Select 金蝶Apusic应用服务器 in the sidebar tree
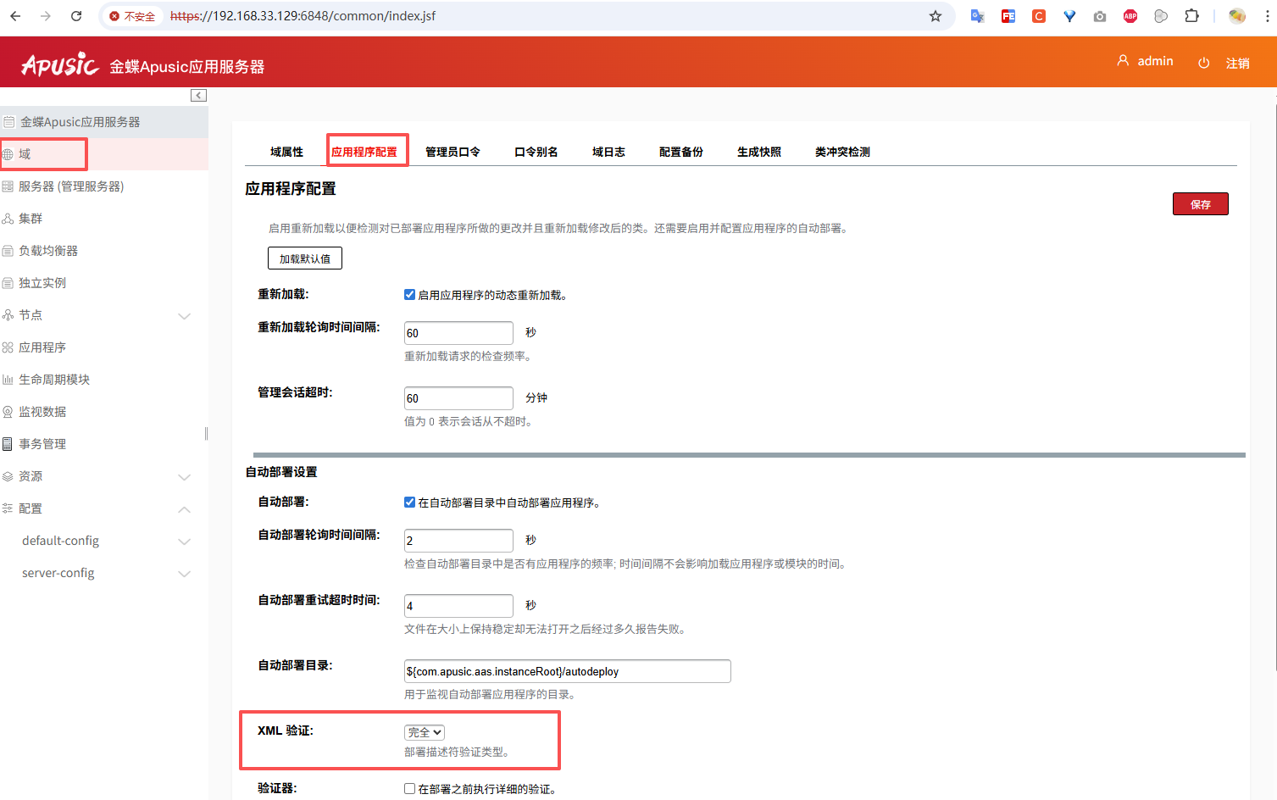 point(81,122)
